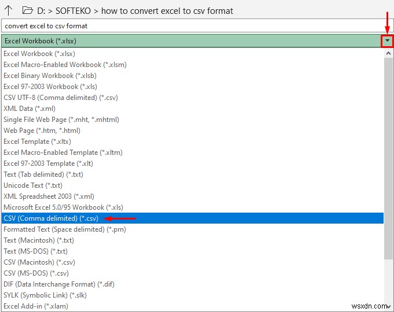
Task: Choose CSV (Macintosh) (*.csv)
Action: click(193, 262)
